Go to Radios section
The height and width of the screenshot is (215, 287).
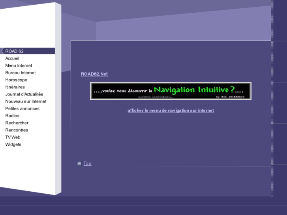(x=12, y=116)
